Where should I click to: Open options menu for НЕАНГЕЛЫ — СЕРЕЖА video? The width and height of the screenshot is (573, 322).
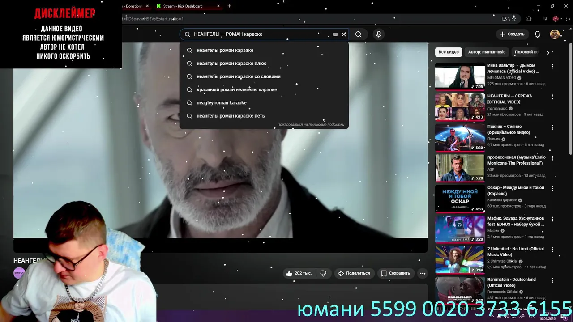552,97
